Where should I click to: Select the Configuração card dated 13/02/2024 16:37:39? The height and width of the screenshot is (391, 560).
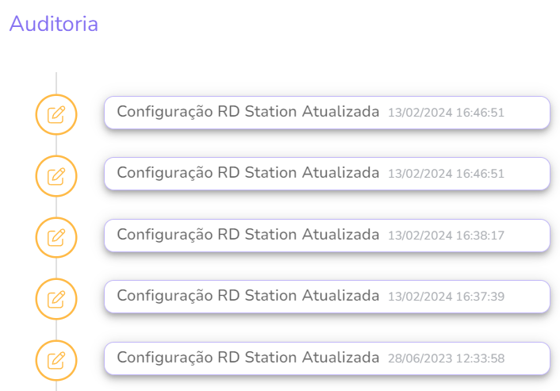tap(327, 297)
